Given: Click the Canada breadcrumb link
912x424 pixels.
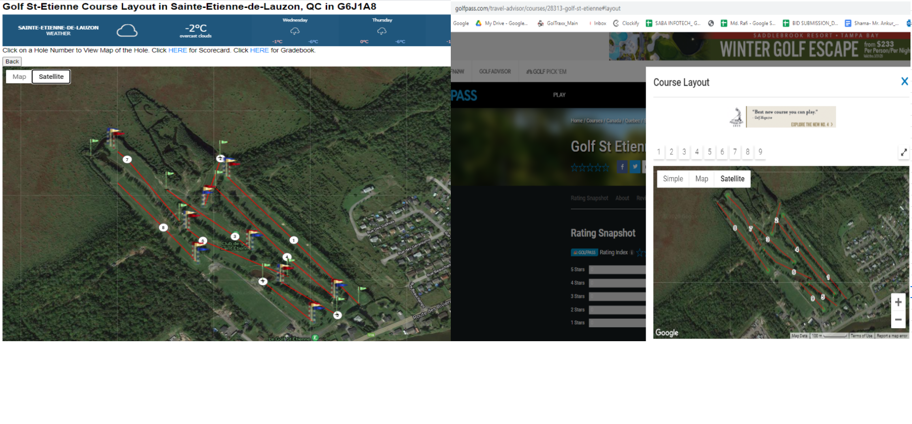Looking at the screenshot, I should point(614,121).
